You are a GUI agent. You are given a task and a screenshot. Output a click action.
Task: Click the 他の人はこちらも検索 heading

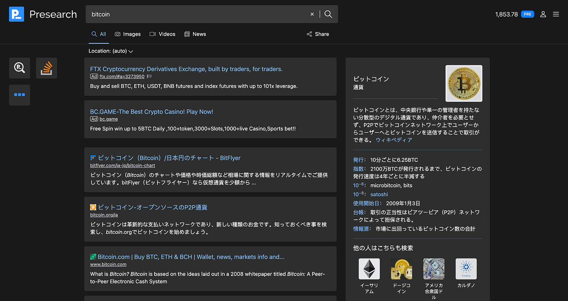pyautogui.click(x=383, y=248)
